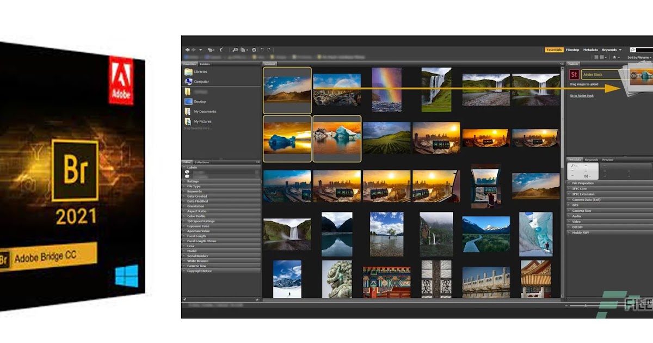653x343 pixels.
Task: Select the snowy mountain skier thumbnail
Action: pos(287,279)
